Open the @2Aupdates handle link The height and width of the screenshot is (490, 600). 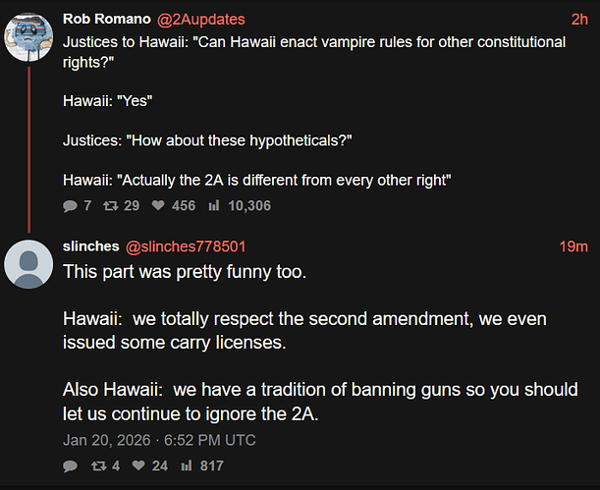[x=201, y=20]
